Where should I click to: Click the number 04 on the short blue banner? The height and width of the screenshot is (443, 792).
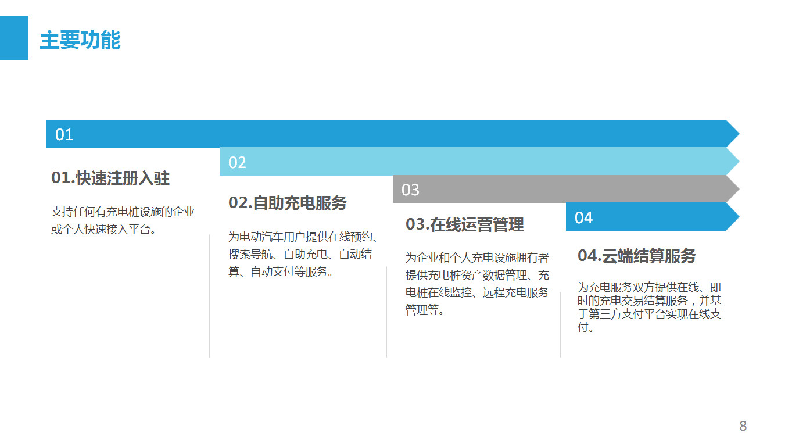tap(583, 217)
